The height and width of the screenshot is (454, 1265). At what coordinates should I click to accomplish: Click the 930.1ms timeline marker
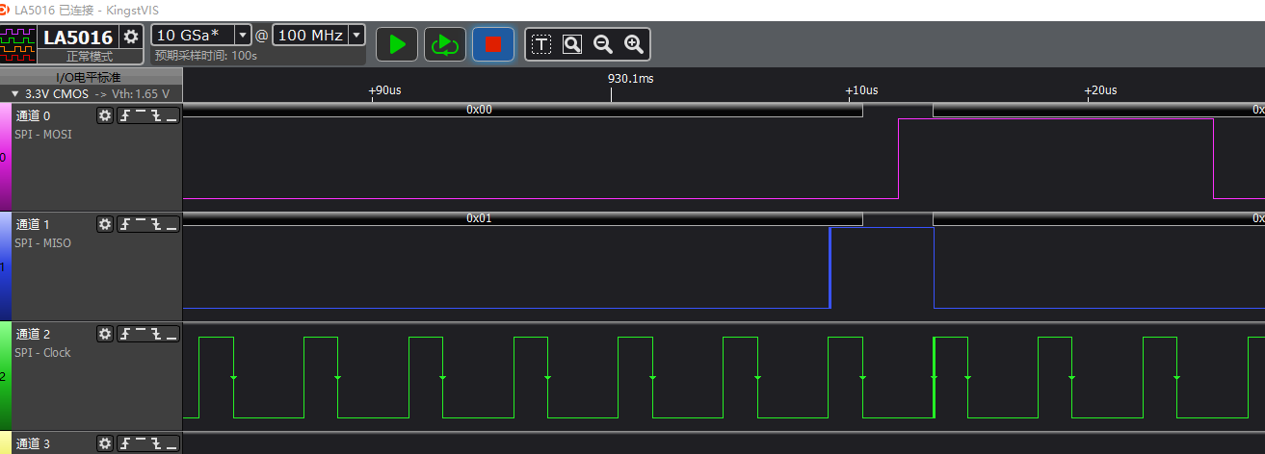(x=631, y=78)
